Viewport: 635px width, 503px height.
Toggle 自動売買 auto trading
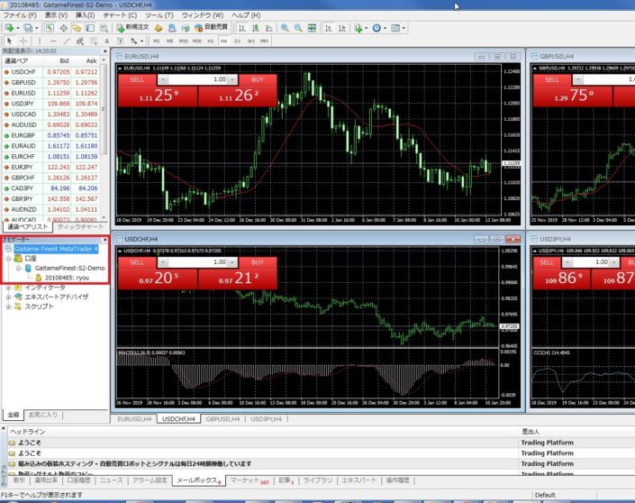point(211,28)
